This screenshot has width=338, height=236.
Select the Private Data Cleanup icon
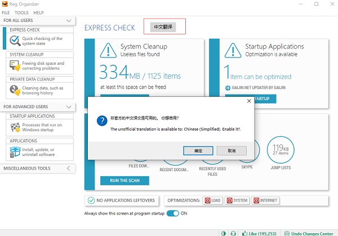point(15,91)
